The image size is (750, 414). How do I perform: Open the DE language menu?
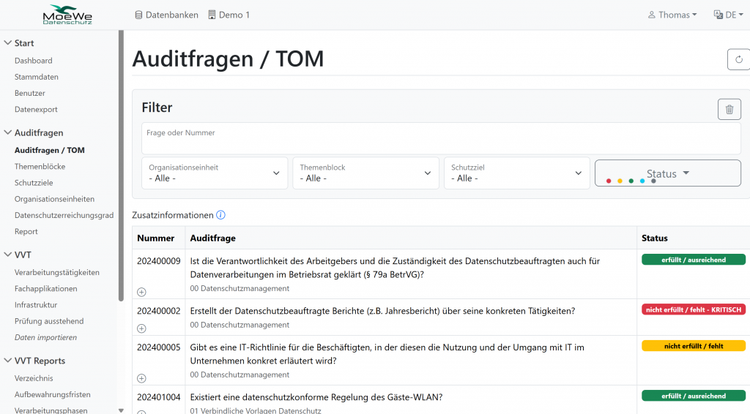click(728, 15)
